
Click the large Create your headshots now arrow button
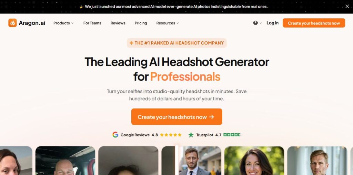tap(177, 117)
